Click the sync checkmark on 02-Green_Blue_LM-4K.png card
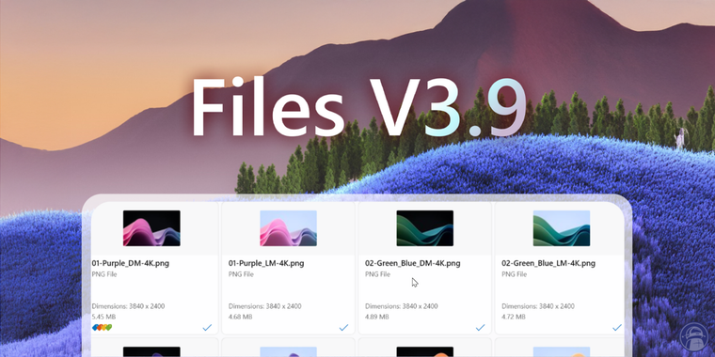This screenshot has width=715, height=357. (617, 327)
